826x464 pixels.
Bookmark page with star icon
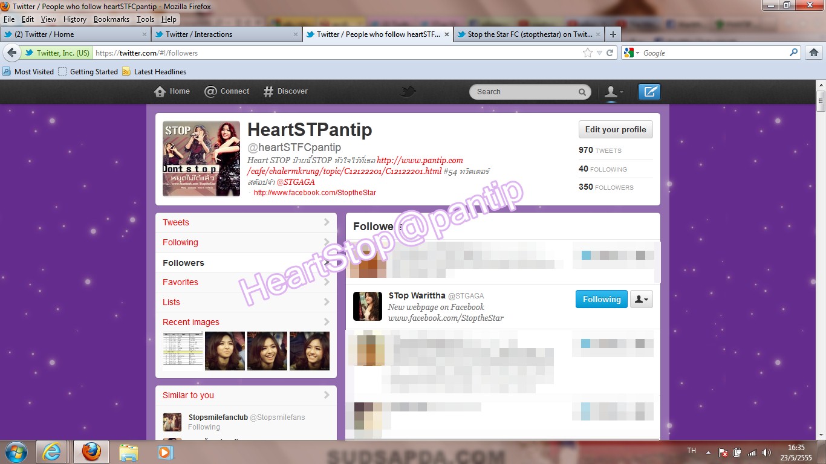point(587,53)
